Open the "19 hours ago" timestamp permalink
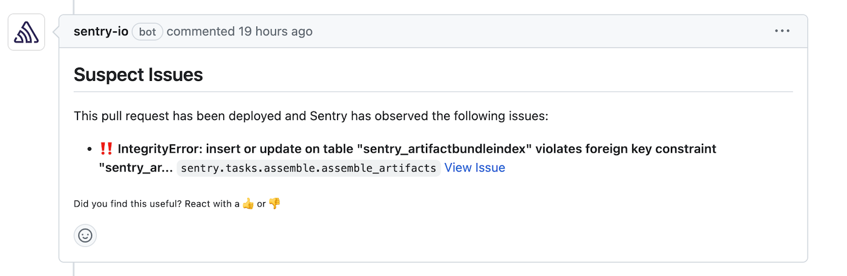The width and height of the screenshot is (847, 276). coord(275,31)
